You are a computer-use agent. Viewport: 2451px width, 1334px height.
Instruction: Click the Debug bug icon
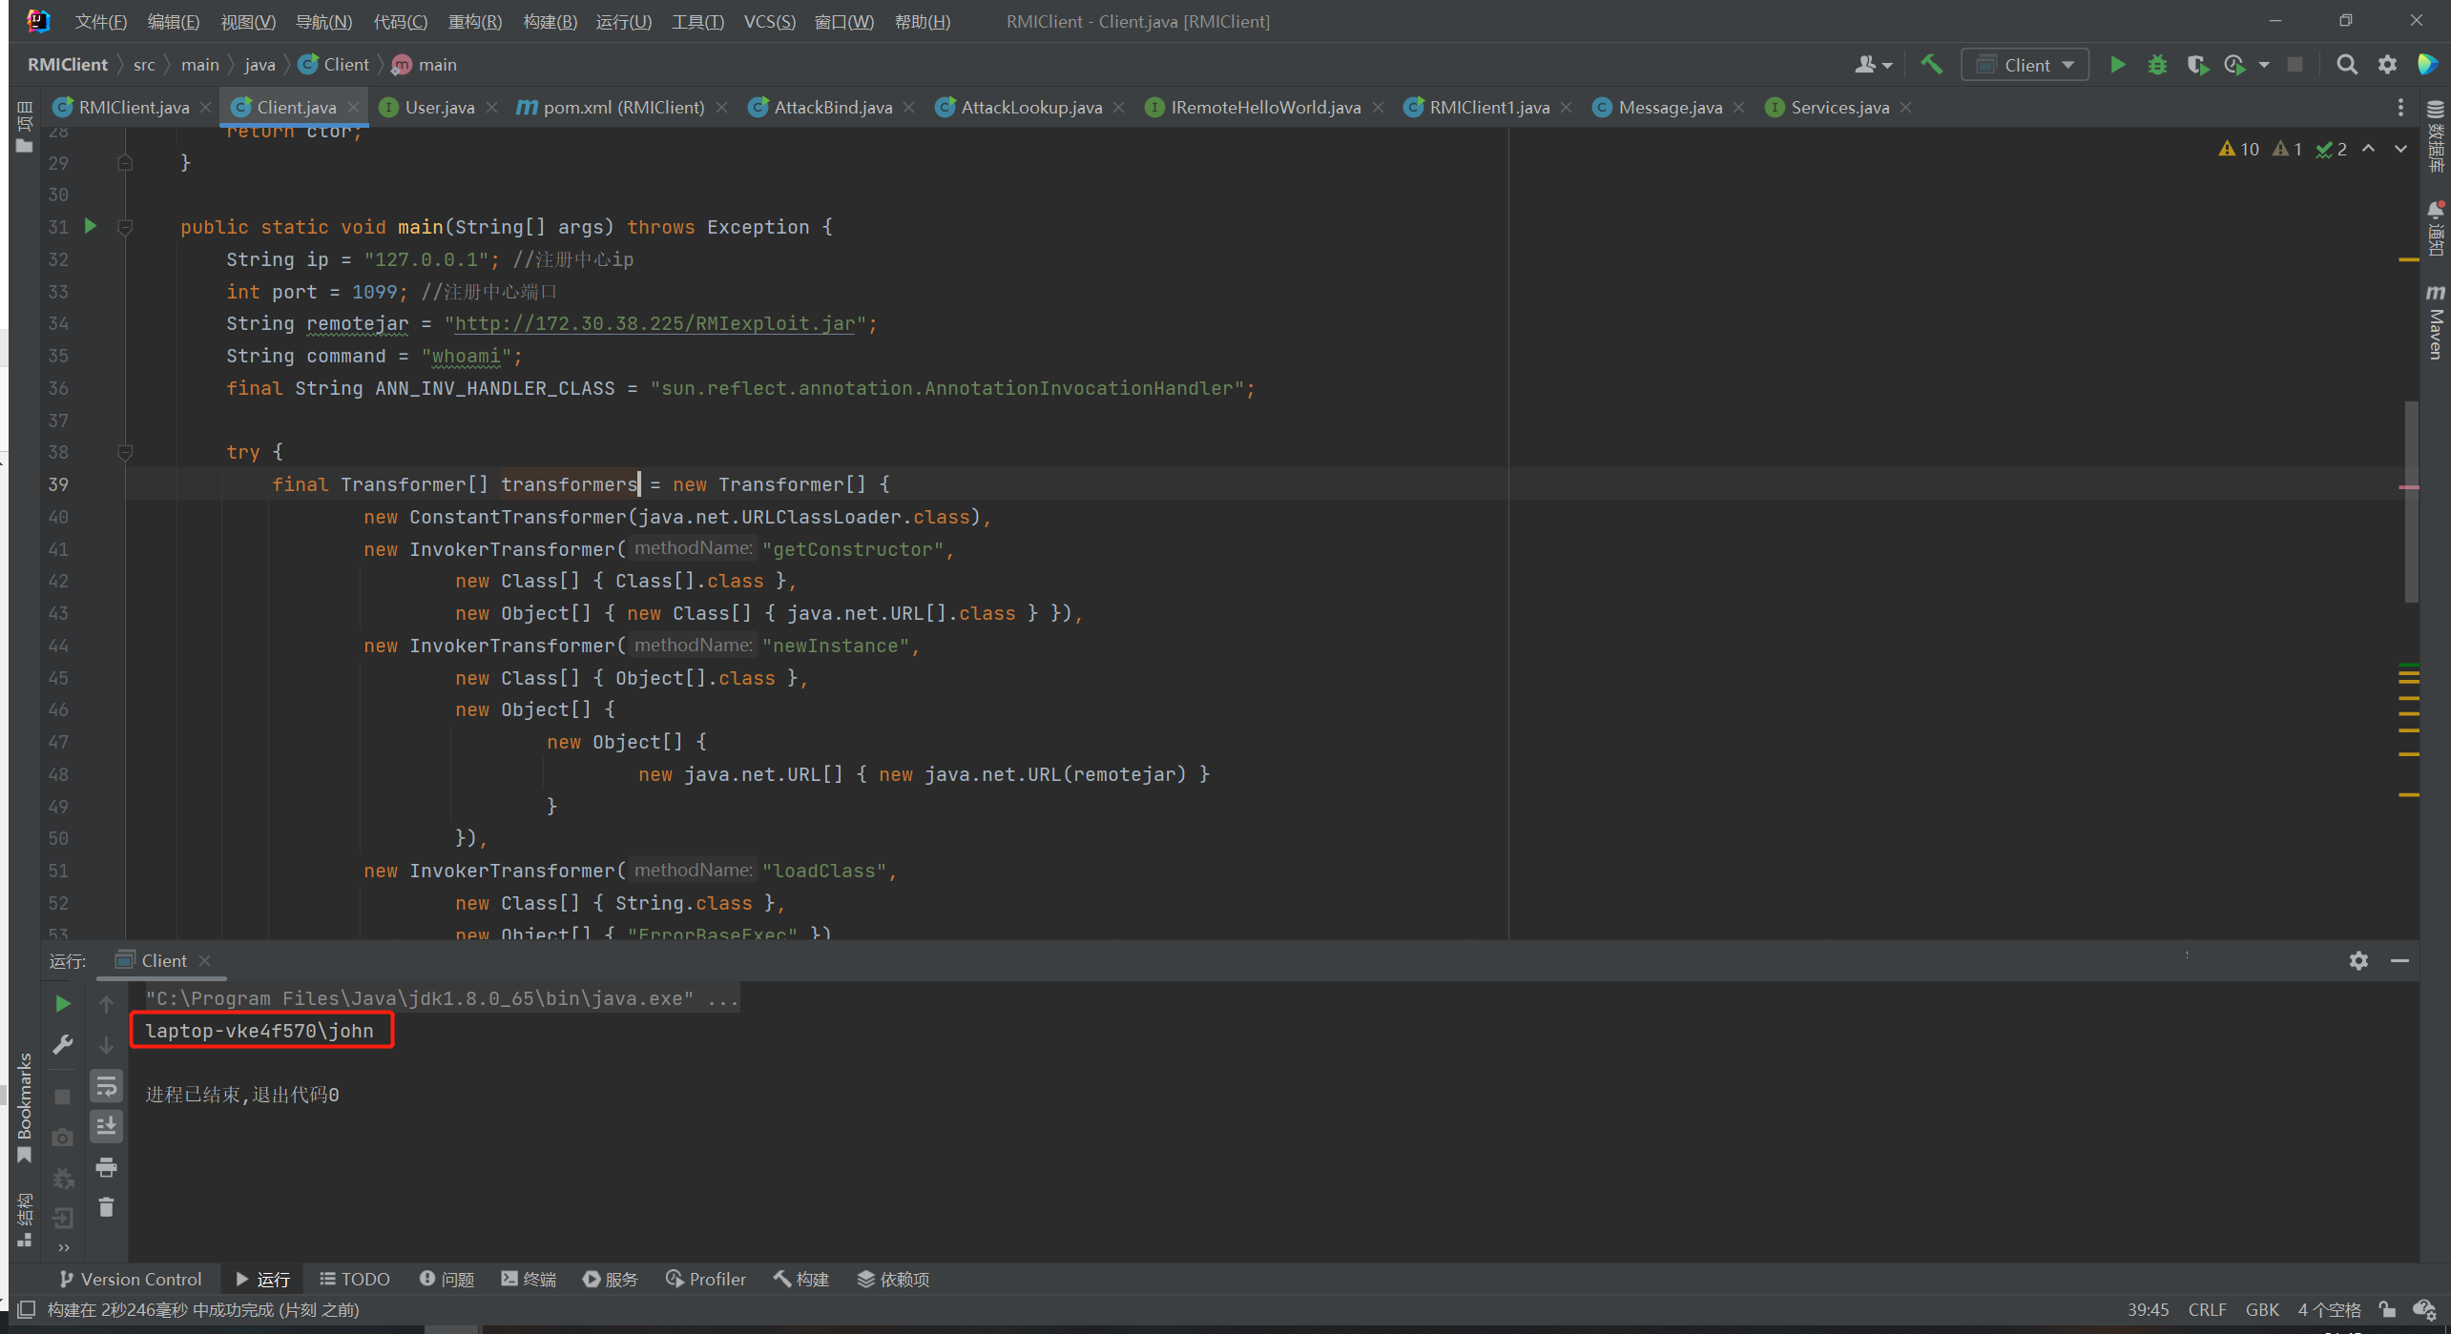(x=2157, y=65)
